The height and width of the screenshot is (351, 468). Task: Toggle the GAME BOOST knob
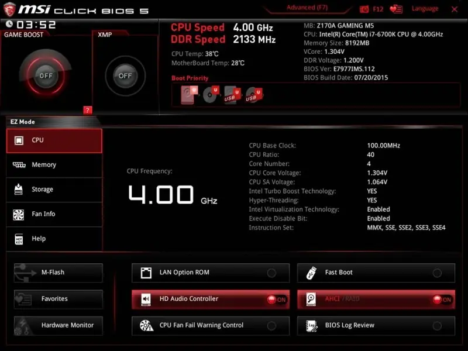(46, 75)
